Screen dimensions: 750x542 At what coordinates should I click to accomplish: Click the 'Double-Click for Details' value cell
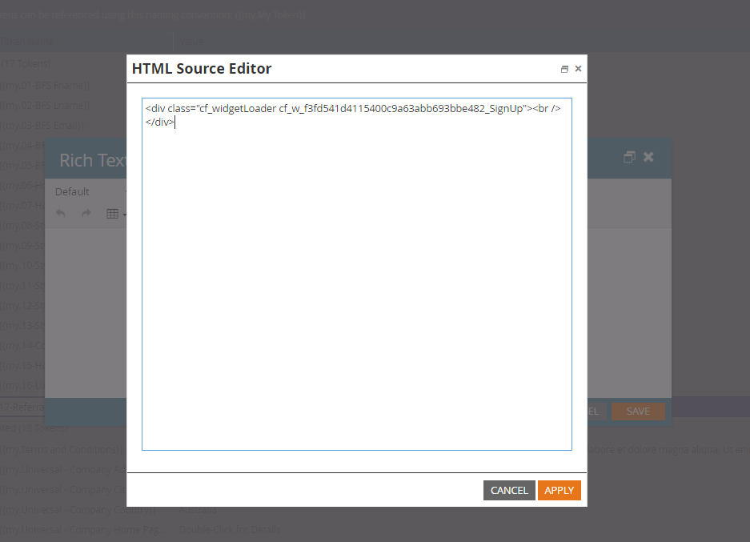pos(229,529)
